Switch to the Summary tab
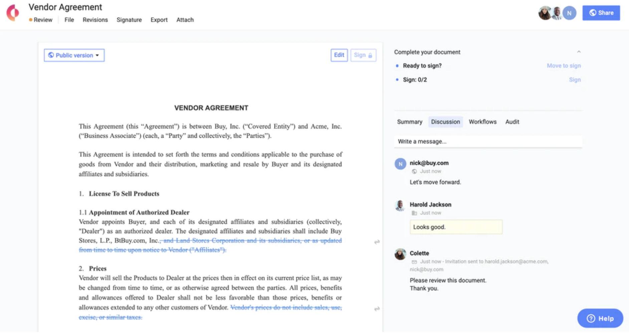 [410, 122]
